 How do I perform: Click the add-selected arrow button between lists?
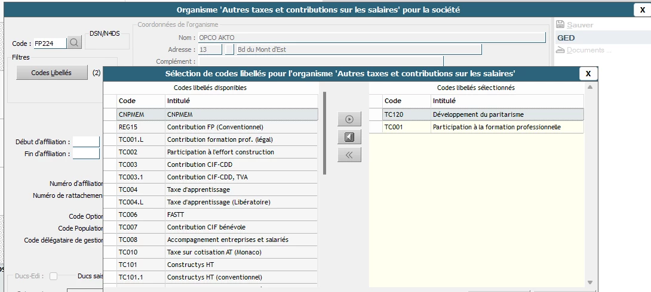(x=349, y=119)
